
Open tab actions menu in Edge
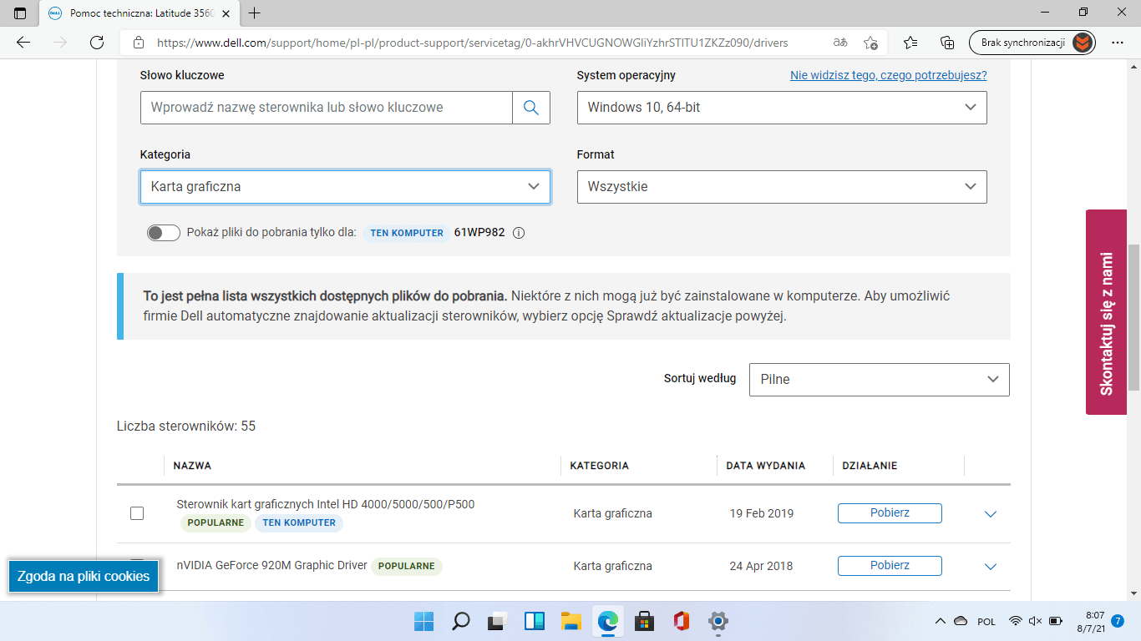point(20,13)
